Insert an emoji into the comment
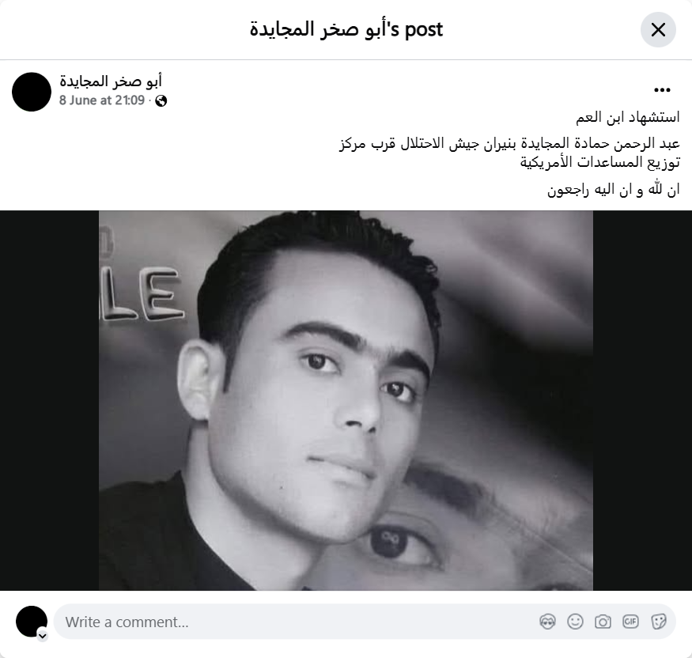The width and height of the screenshot is (692, 658). point(575,622)
